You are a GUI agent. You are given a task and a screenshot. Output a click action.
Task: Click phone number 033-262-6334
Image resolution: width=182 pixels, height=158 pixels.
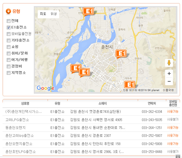pyautogui.click(x=152, y=112)
